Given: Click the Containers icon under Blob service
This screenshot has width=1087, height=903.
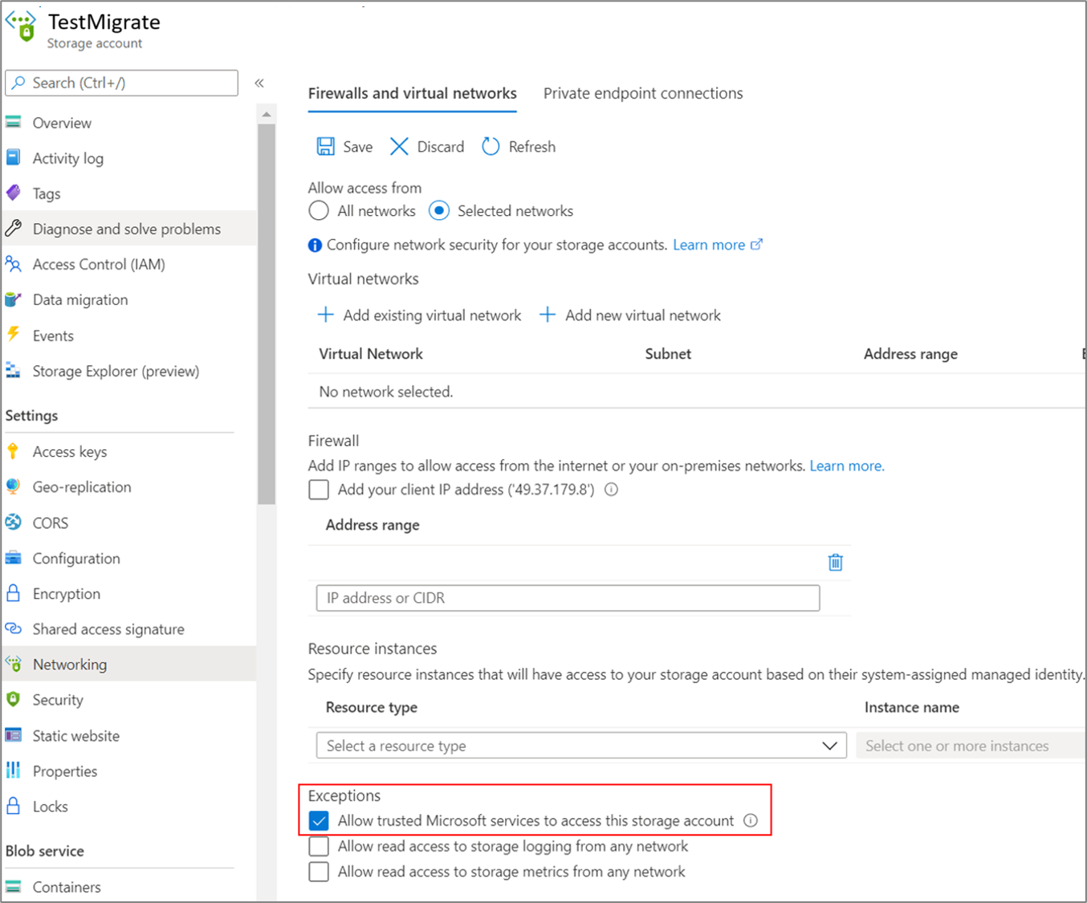Looking at the screenshot, I should coord(14,887).
